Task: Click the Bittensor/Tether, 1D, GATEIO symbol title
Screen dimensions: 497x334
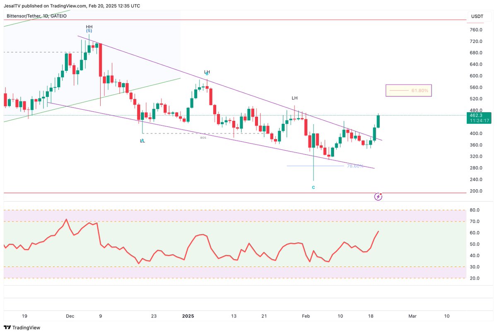Action: click(x=36, y=16)
